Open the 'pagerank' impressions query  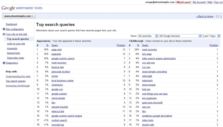tap(56, 54)
